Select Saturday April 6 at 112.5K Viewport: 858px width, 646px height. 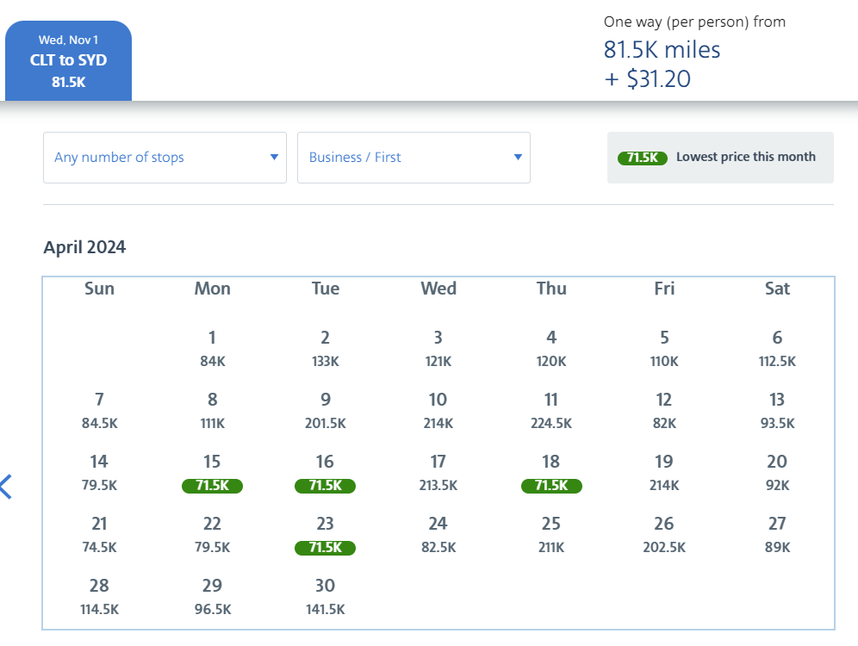point(777,349)
